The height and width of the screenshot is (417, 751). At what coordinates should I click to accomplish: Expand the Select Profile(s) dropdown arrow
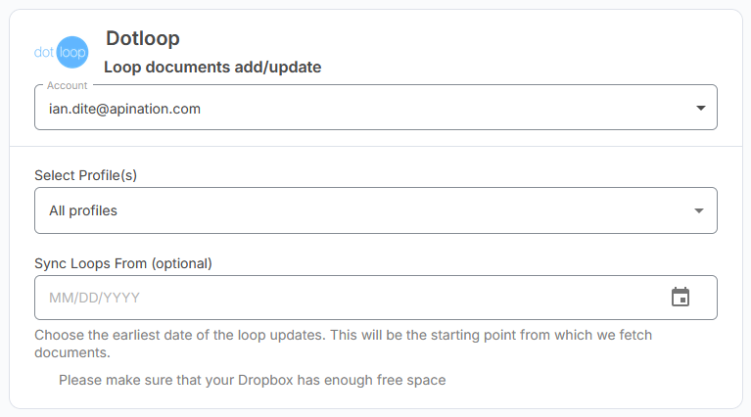click(x=698, y=210)
